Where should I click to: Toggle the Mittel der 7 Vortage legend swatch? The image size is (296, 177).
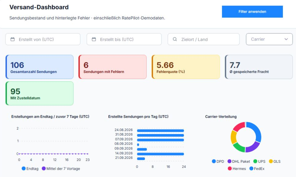coord(44,169)
